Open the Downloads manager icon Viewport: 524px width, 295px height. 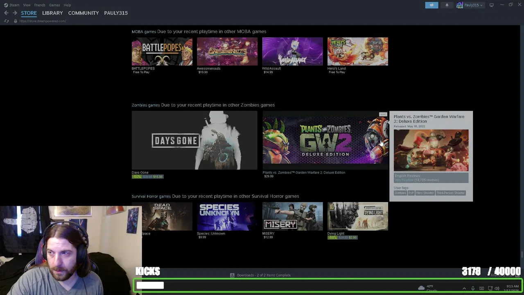click(232, 275)
